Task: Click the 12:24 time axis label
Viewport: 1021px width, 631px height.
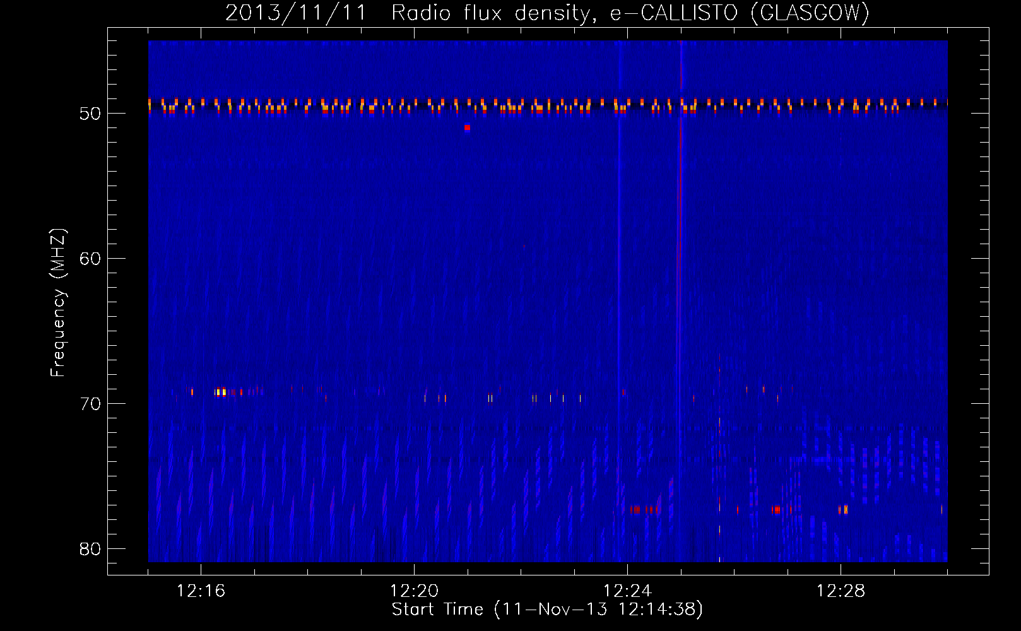Action: (627, 591)
